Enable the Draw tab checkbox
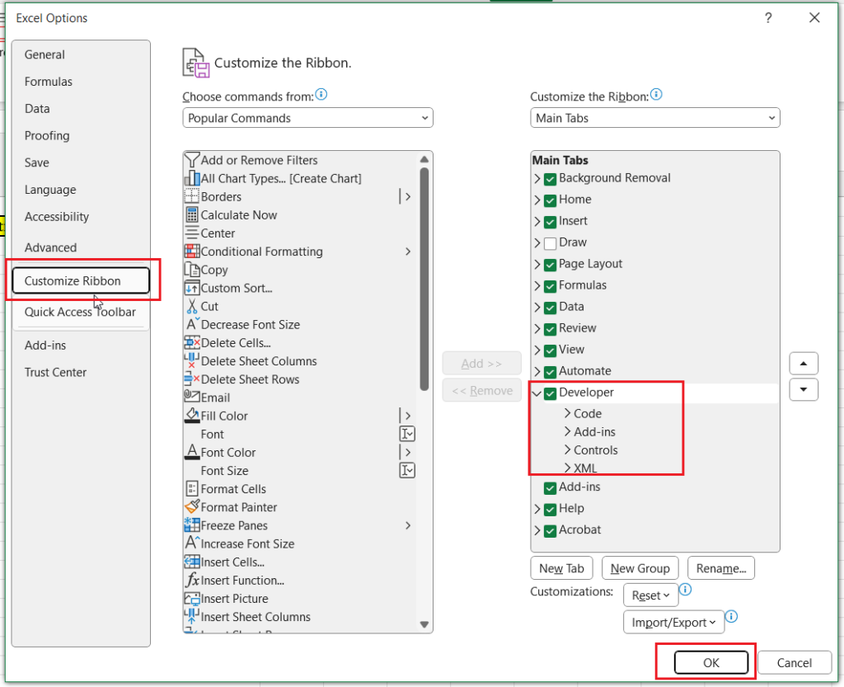 coord(551,242)
